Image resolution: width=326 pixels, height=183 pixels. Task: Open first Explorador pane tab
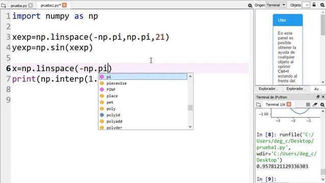268,88
